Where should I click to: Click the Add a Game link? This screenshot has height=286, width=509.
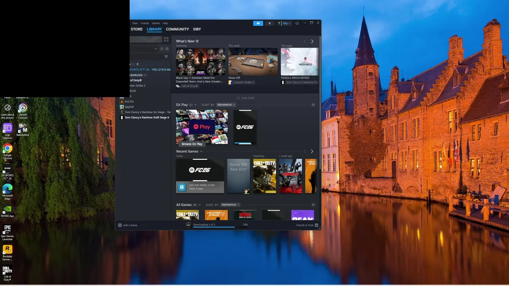pyautogui.click(x=130, y=225)
